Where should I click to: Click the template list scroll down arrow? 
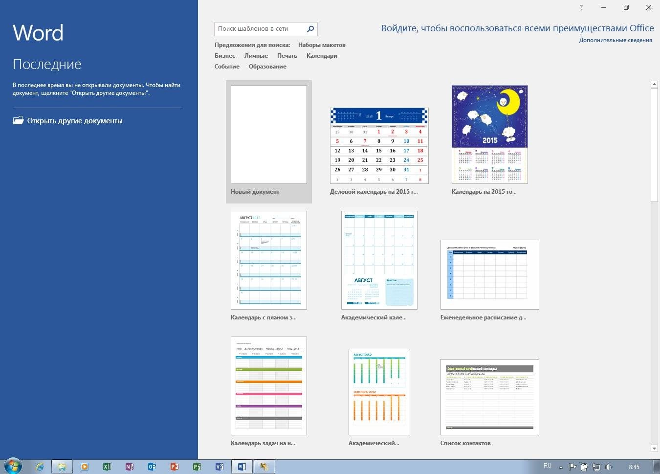(654, 448)
